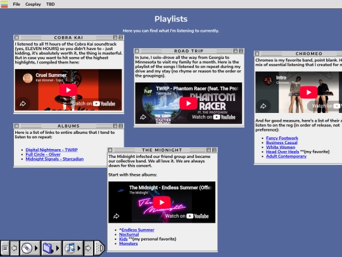Click the TWRP channel avatar
Image resolution: width=342 pixels, height=257 pixels.
tap(148, 91)
